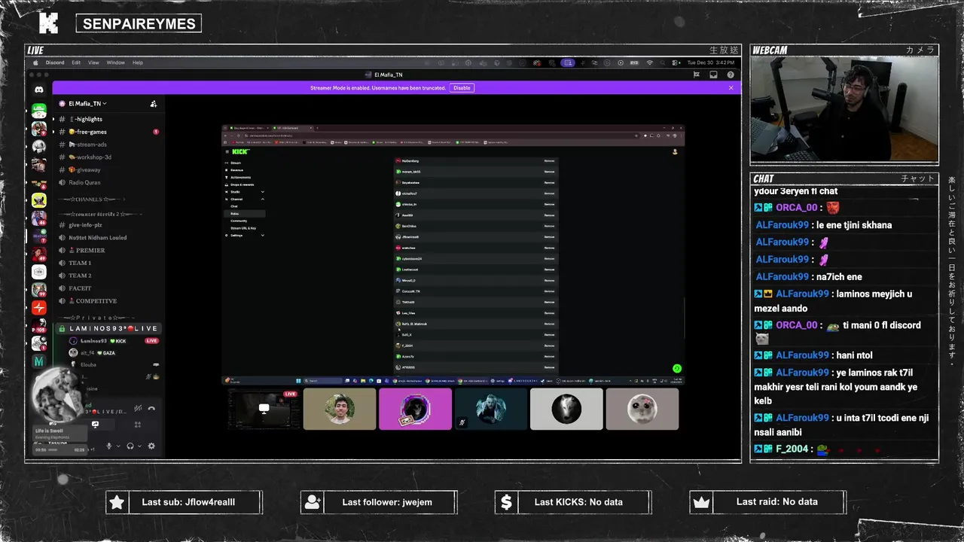Open the Discord help question mark icon

point(731,75)
